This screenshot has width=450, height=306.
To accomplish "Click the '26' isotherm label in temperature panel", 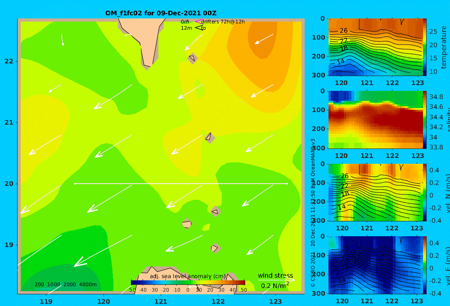I will (x=343, y=31).
